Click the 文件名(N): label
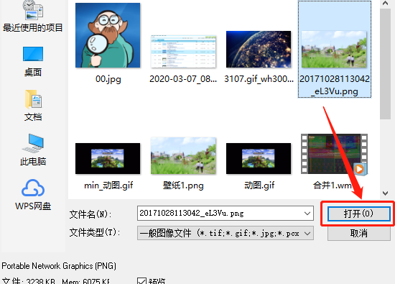The width and height of the screenshot is (395, 284). (x=90, y=214)
